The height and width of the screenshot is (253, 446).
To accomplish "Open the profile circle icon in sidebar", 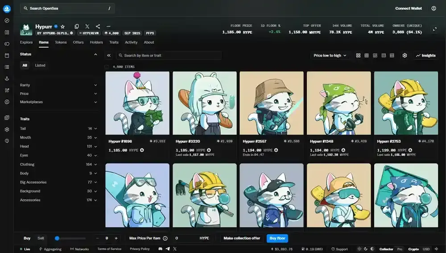I will 7,102.
